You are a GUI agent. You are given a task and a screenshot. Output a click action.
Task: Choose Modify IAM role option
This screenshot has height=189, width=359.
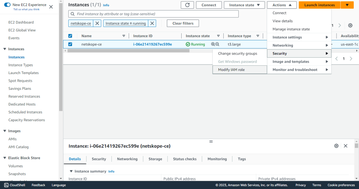[x=240, y=70]
